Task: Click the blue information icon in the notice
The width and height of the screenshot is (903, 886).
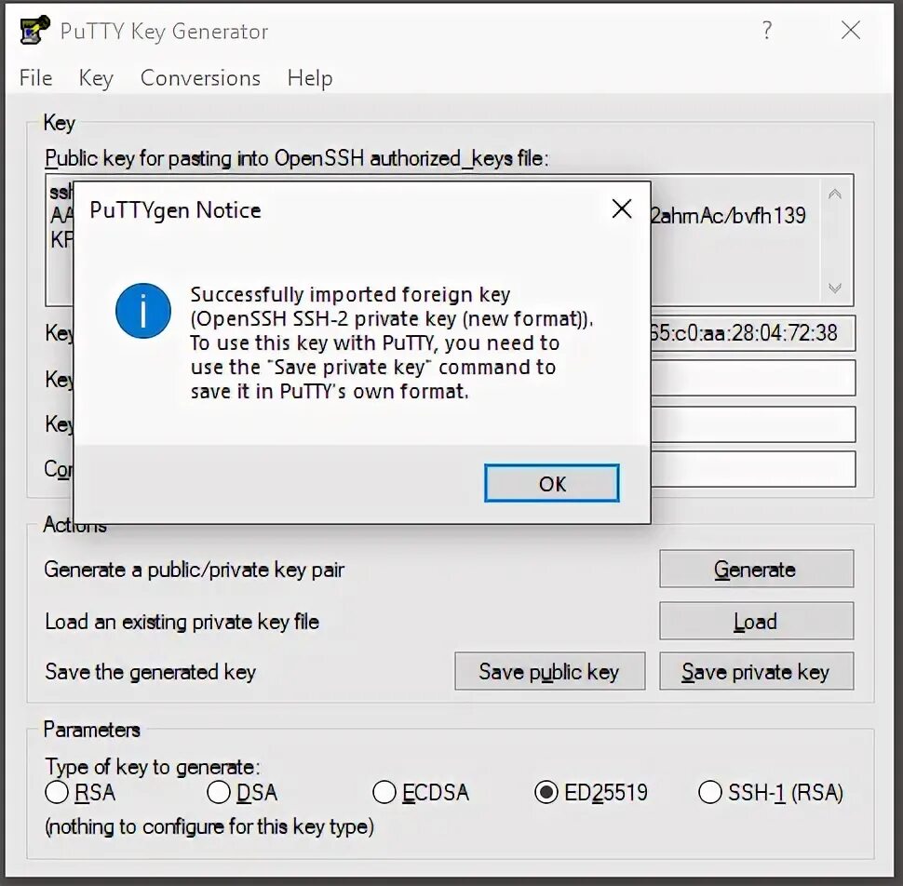Action: click(142, 311)
